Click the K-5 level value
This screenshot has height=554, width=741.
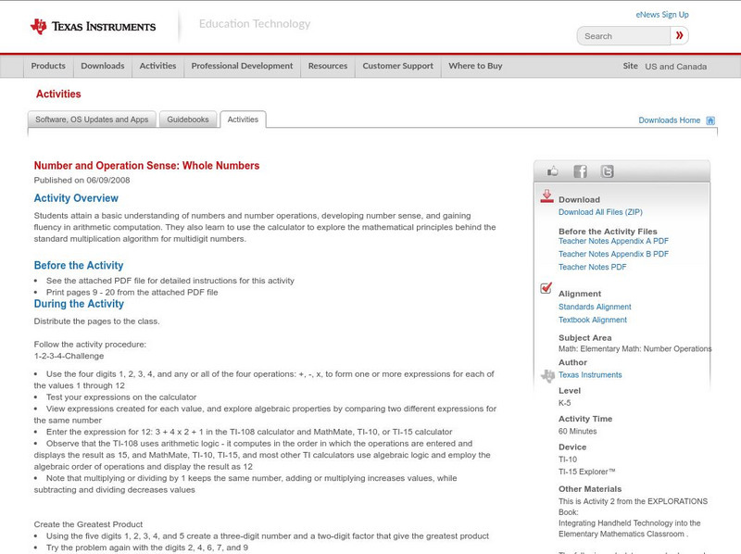coord(565,403)
